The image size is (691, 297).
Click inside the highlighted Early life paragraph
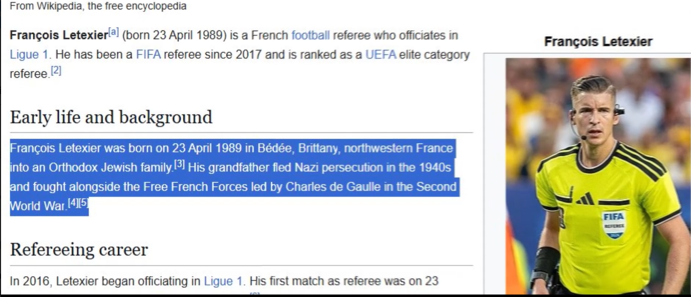click(x=233, y=177)
